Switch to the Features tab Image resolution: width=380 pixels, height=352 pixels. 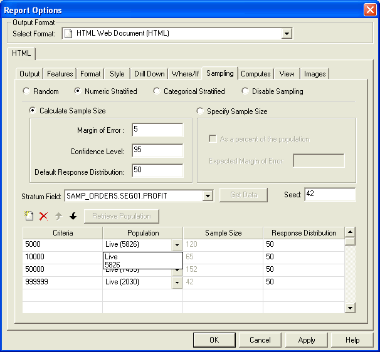60,74
